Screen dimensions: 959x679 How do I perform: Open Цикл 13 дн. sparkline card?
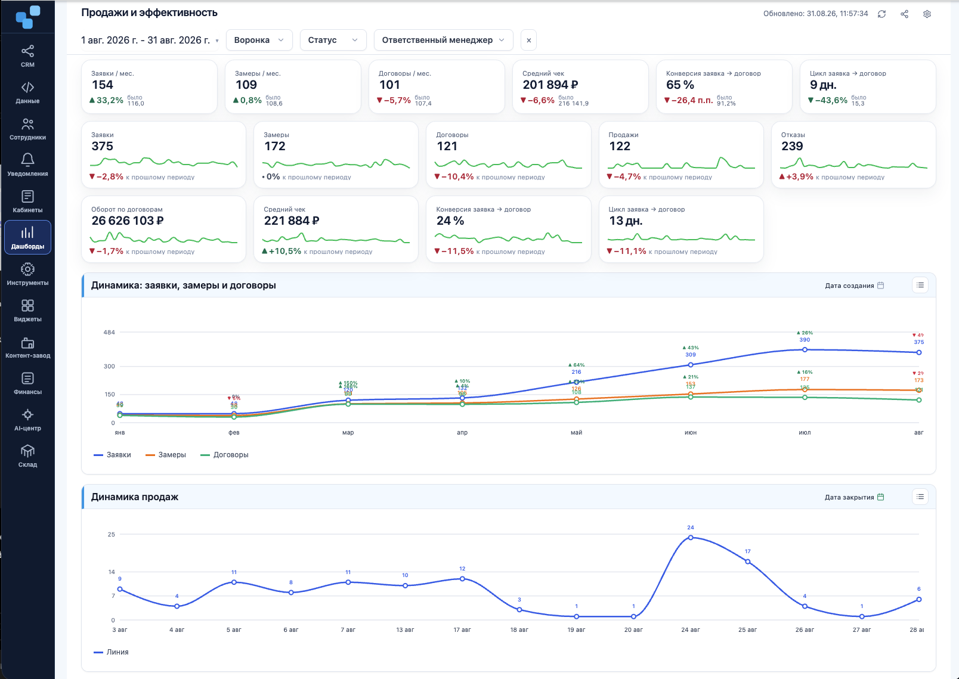click(x=681, y=230)
